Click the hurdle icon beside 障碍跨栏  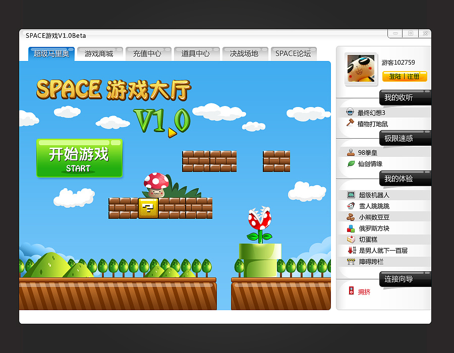click(351, 262)
